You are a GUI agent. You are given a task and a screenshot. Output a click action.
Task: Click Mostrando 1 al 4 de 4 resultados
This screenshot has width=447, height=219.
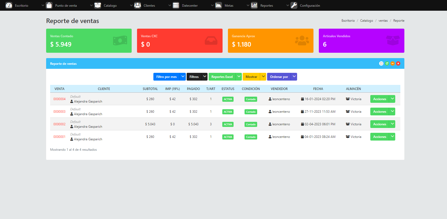click(x=73, y=150)
